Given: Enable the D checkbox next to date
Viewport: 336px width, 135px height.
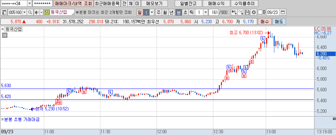Looking at the screenshot, I should pos(260,12).
